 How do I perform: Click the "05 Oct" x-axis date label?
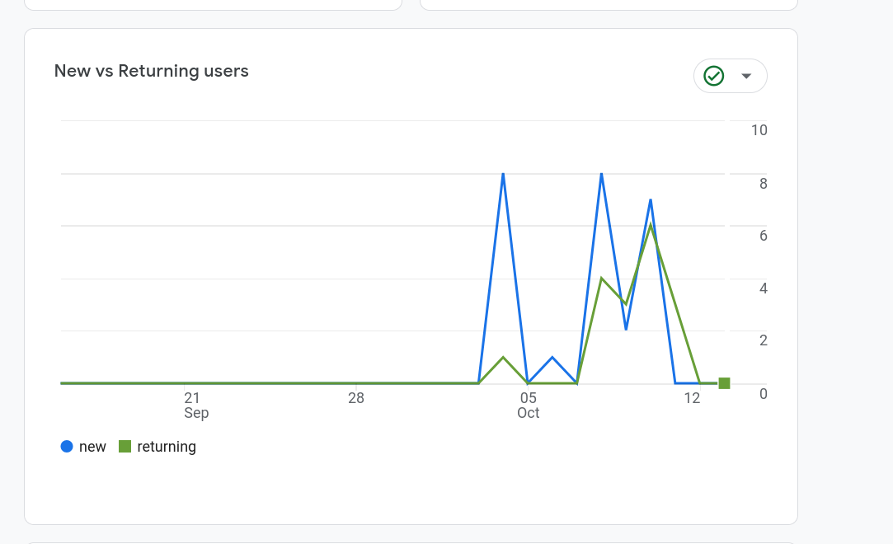(528, 405)
